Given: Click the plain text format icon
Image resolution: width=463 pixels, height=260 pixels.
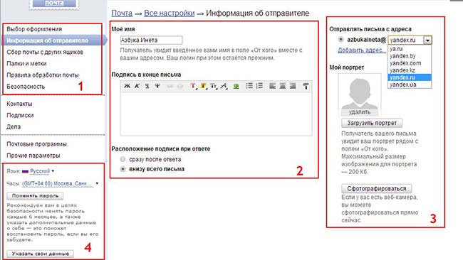Looking at the screenshot, I should pos(306,86).
